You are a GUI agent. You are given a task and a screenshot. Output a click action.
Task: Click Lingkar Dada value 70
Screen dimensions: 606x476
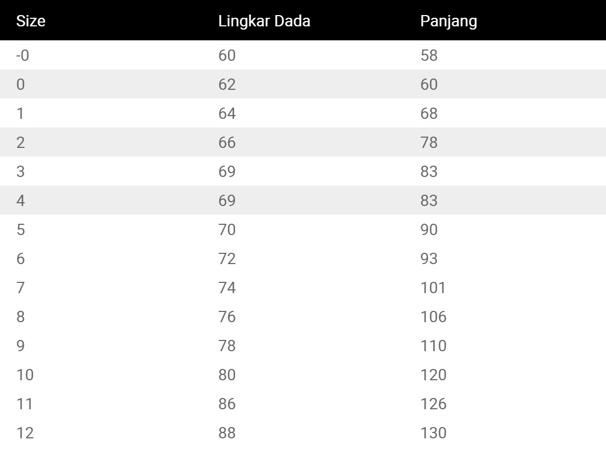227,229
